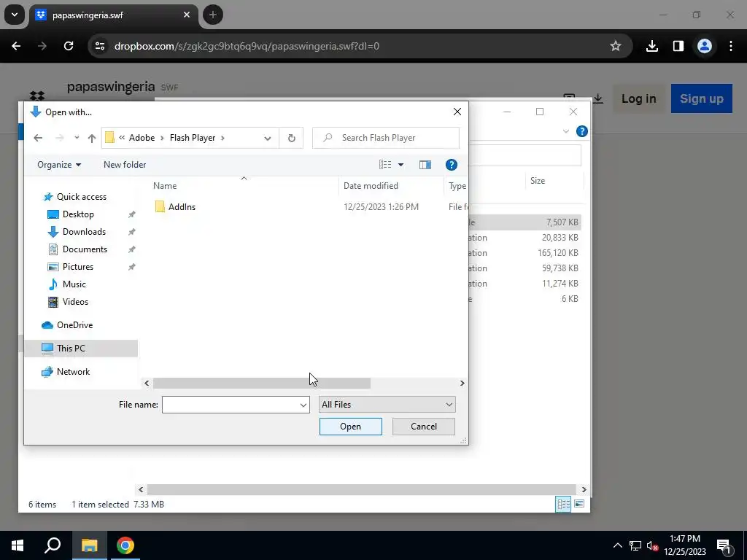Click Flash Player breadcrumb segment
The image size is (747, 560).
tap(193, 138)
